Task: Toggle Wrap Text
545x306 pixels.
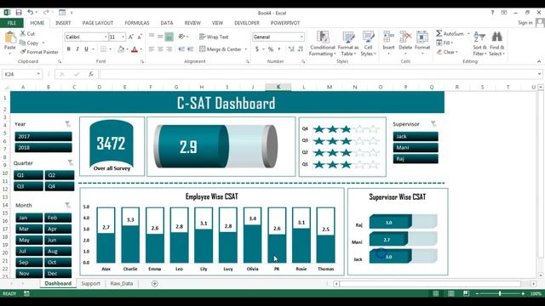Action: 214,37
